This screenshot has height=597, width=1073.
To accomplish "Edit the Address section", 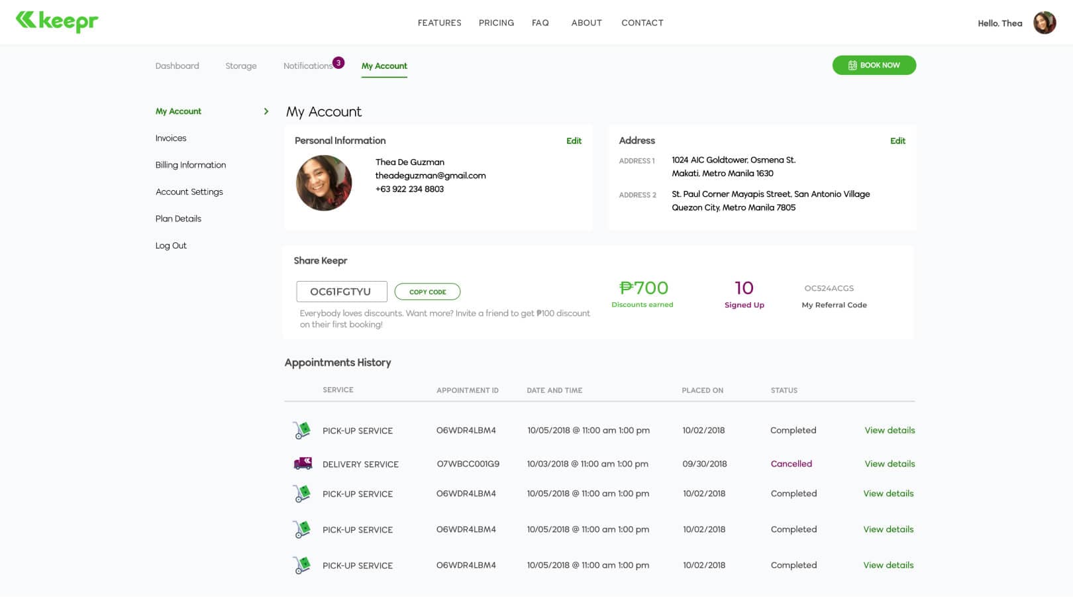I will 897,141.
